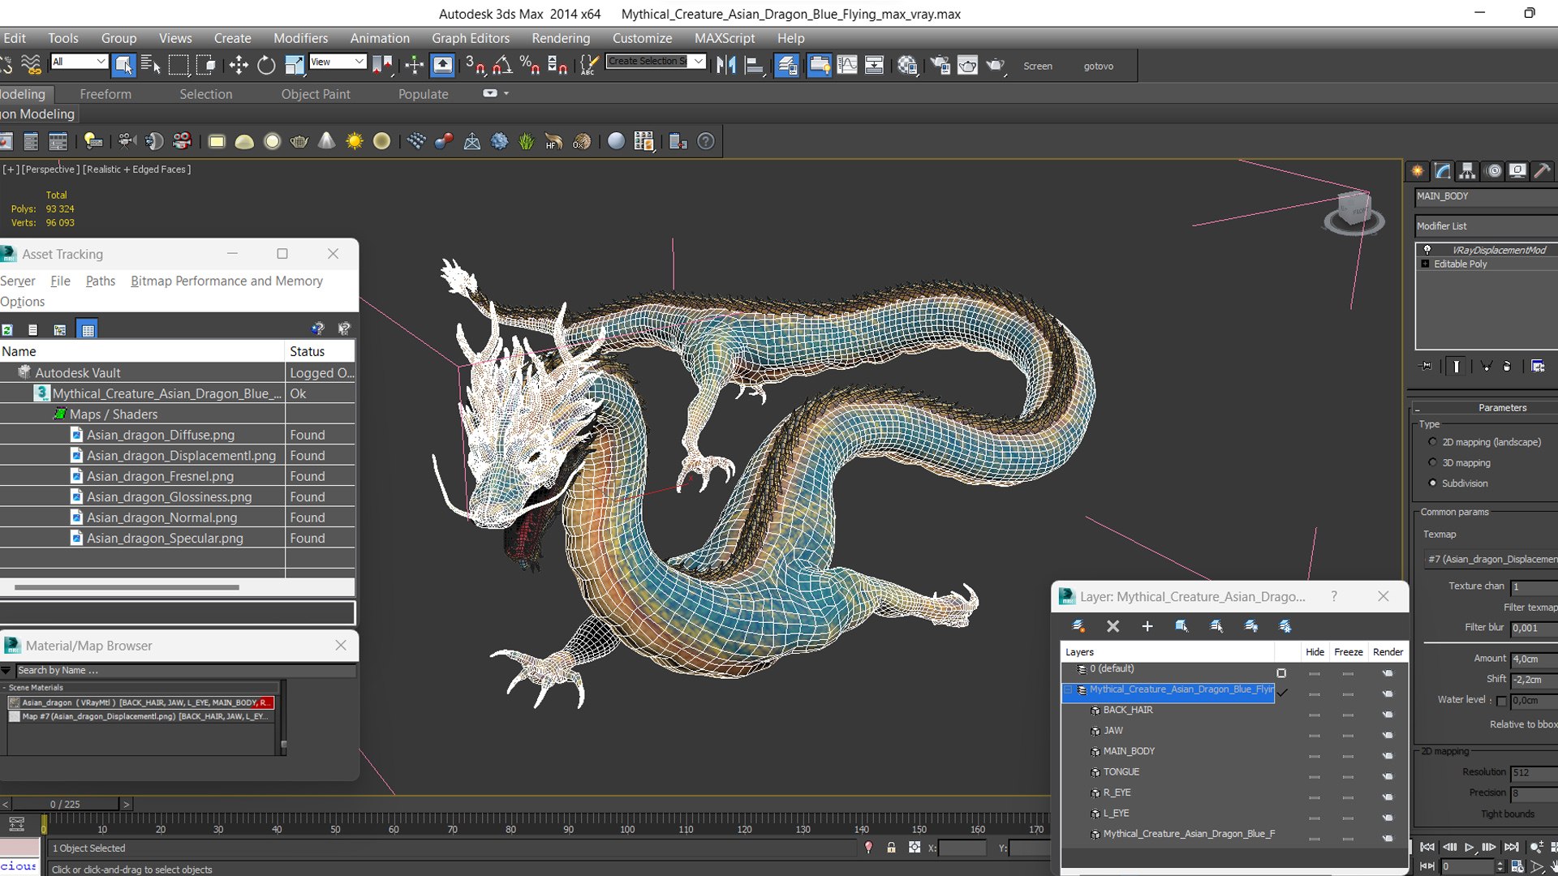Switch to the Object Paint ribbon tab

point(315,94)
